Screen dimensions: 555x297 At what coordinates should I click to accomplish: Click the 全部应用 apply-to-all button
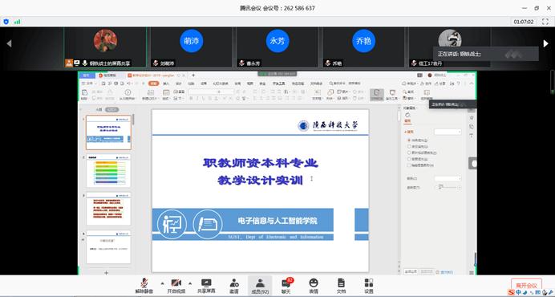(x=411, y=271)
